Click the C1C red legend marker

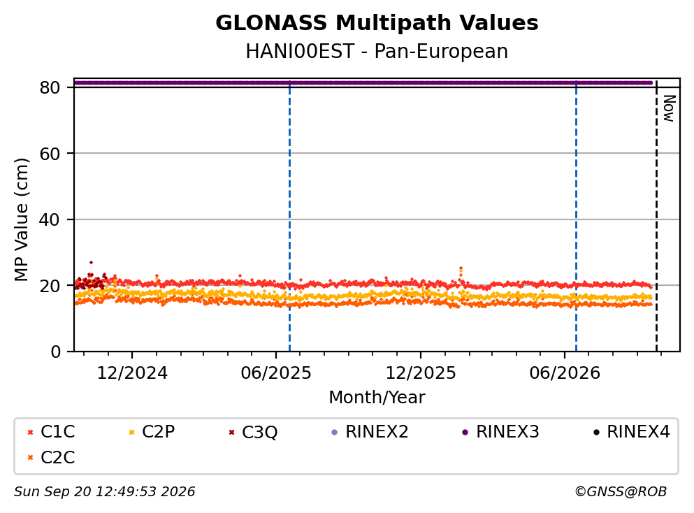(31, 432)
